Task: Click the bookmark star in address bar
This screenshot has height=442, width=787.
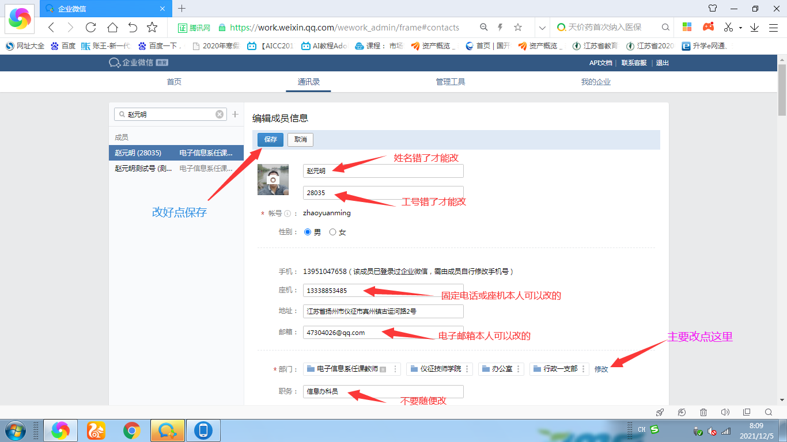Action: click(517, 27)
